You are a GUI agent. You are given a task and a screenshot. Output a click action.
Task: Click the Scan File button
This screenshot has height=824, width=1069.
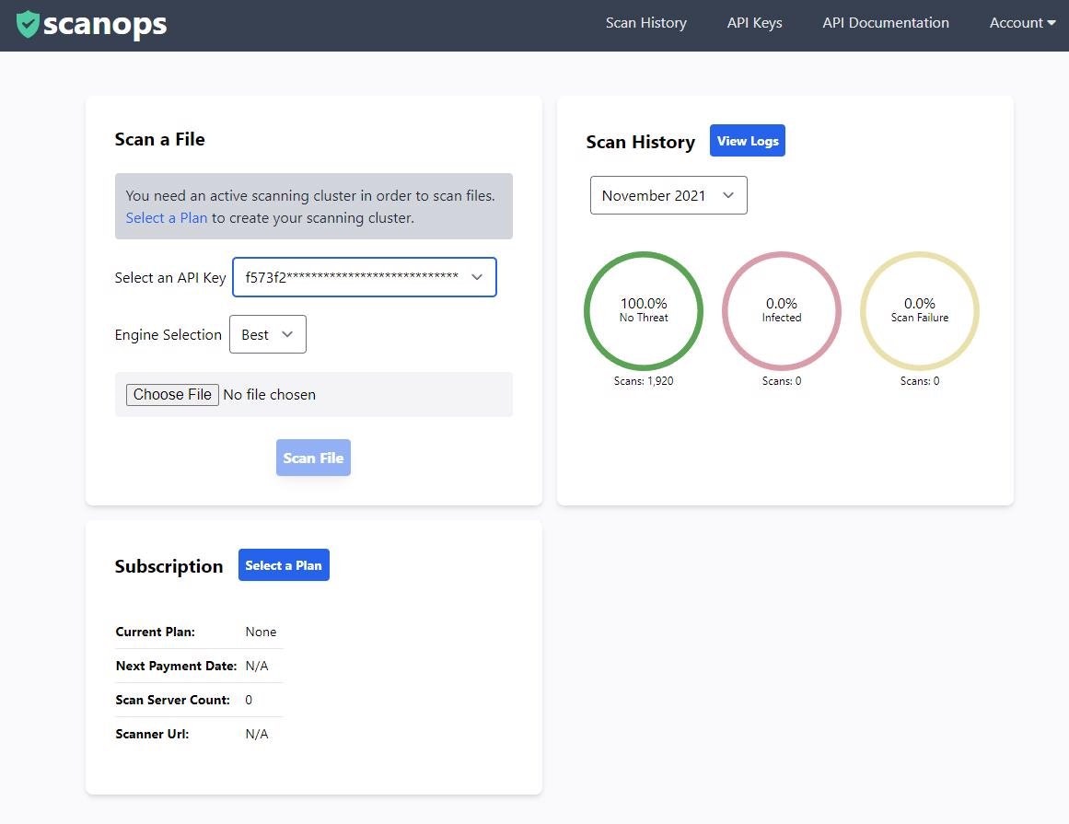click(x=313, y=458)
